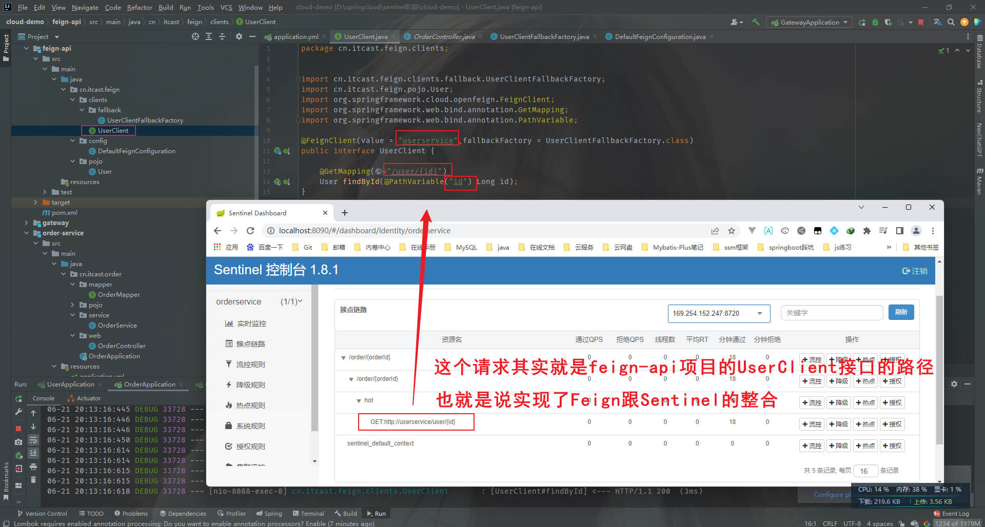The height and width of the screenshot is (527, 985).
Task: Toggle the Bookmarks tool window stripe button
Action: click(x=6, y=481)
